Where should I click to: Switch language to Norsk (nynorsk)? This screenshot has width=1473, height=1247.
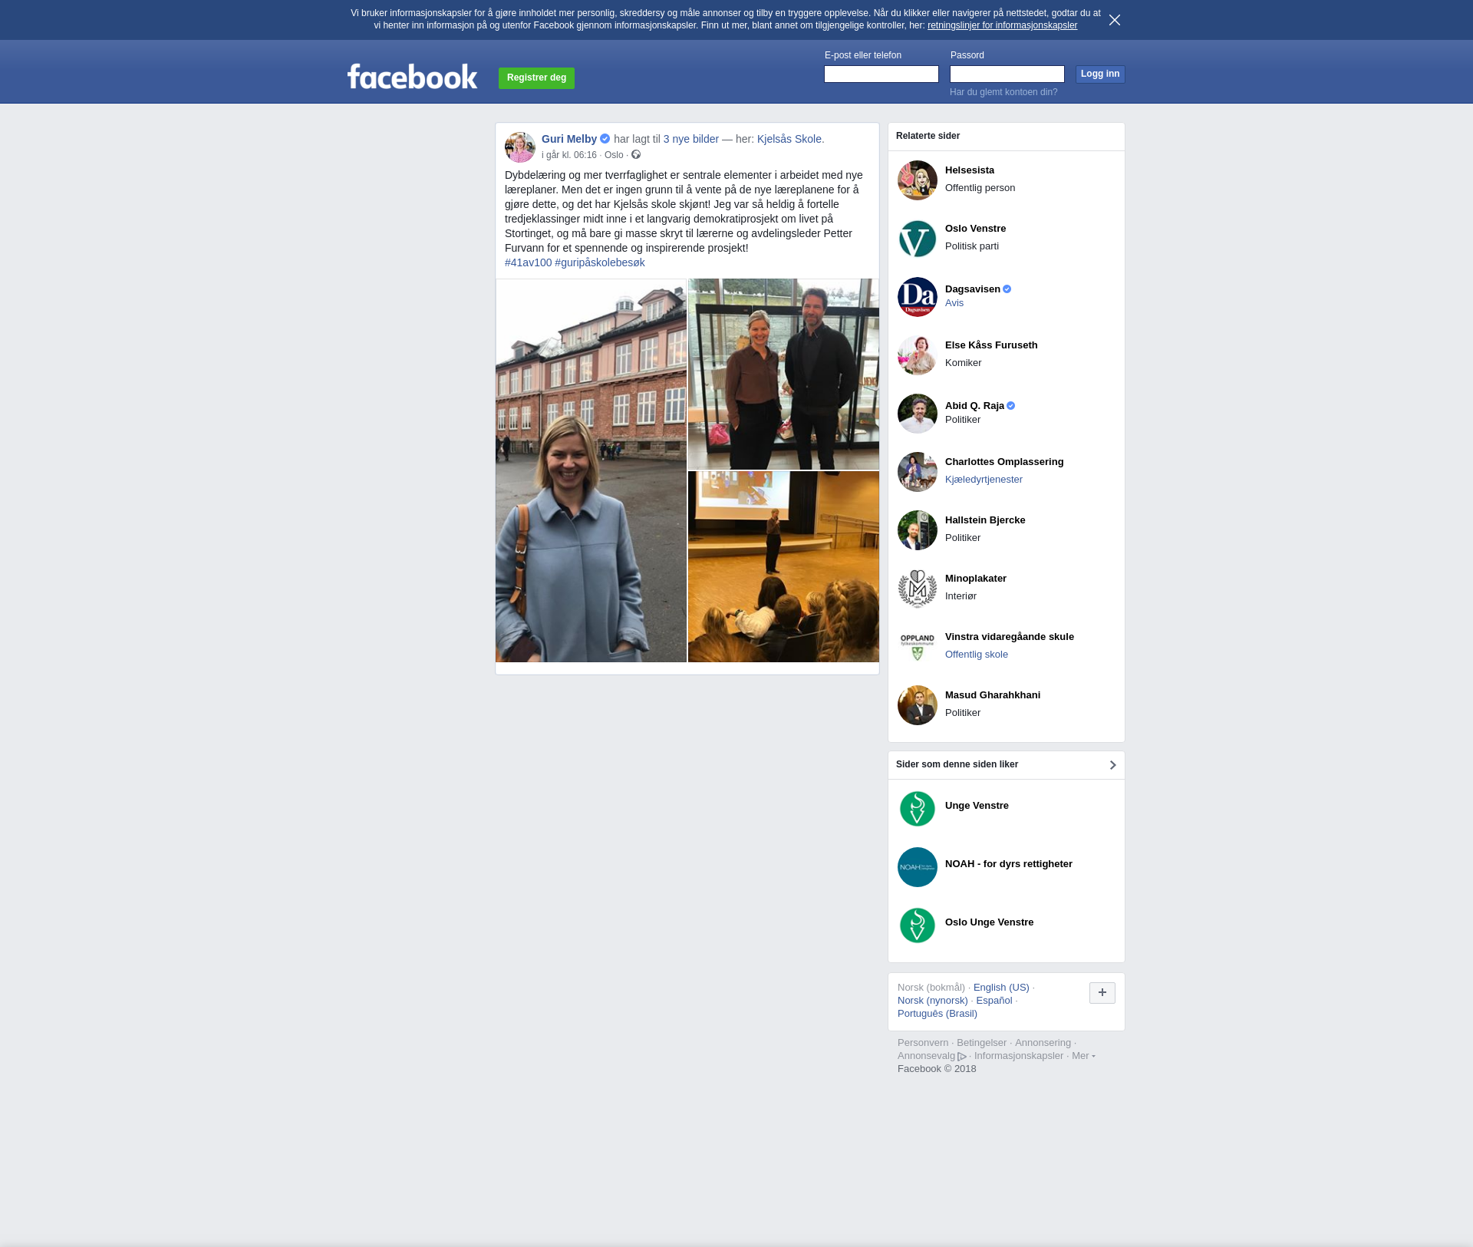[x=933, y=1001]
